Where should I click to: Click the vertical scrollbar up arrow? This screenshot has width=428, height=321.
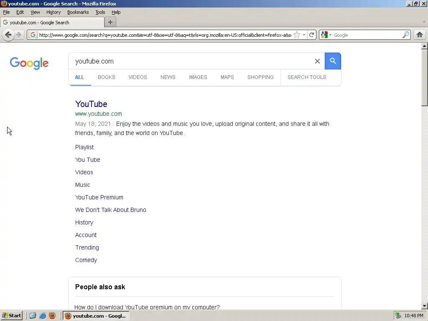[424, 46]
